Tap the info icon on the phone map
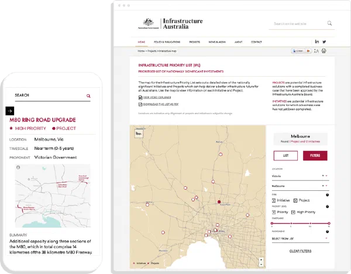 (x=18, y=167)
